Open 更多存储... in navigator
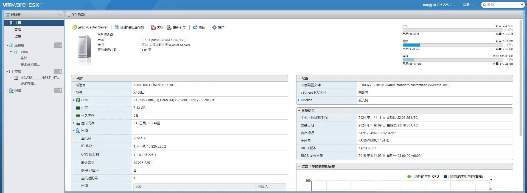 29,84
